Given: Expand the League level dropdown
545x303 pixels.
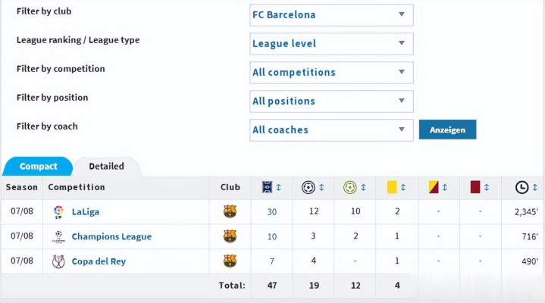Looking at the screenshot, I should 331,44.
